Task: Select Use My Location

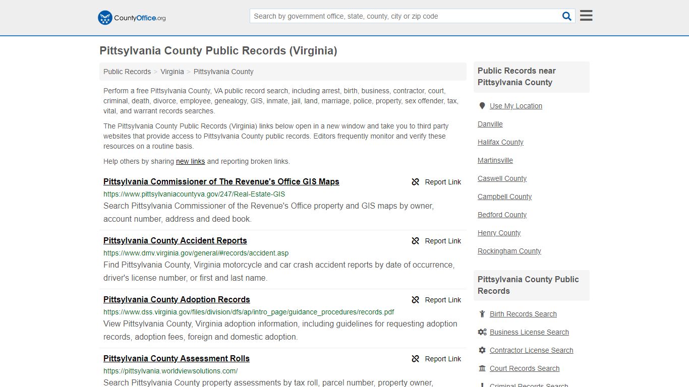Action: pos(516,106)
